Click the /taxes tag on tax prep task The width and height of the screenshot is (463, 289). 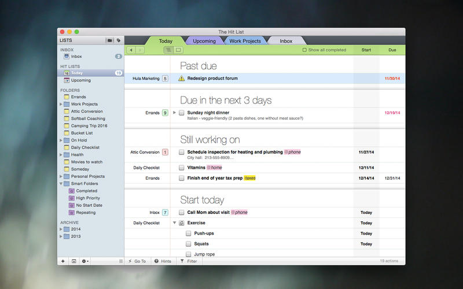point(250,178)
